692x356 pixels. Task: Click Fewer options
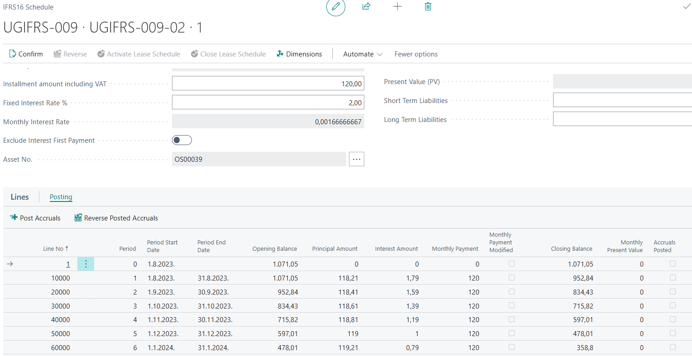click(x=416, y=54)
